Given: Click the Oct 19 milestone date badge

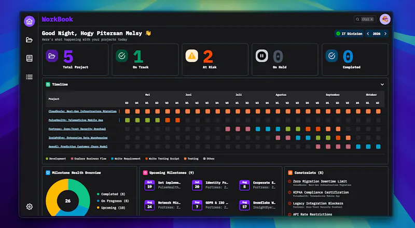Looking at the screenshot, I should point(149,185).
